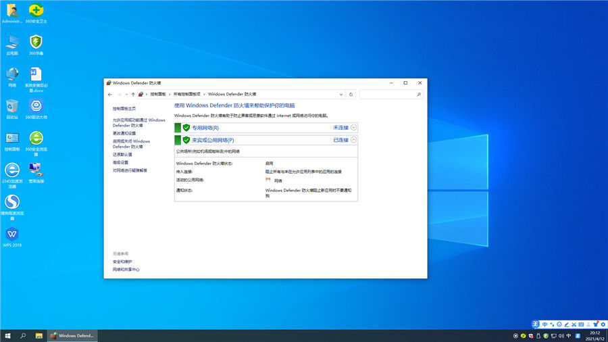The width and height of the screenshot is (608, 342).
Task: Open 更改通知设置 link
Action: coord(124,133)
